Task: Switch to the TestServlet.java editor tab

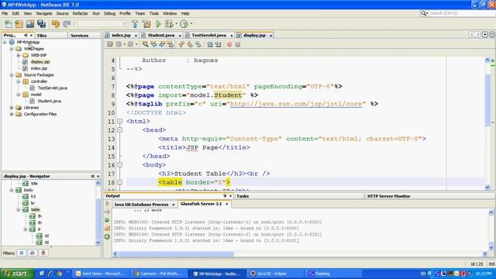Action: [208, 35]
